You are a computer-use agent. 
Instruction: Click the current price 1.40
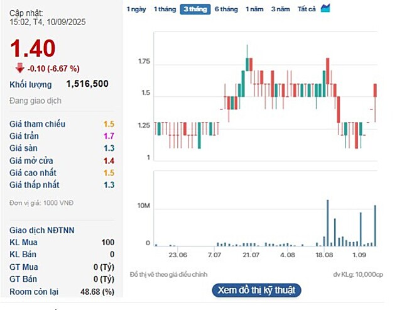pyautogui.click(x=33, y=48)
